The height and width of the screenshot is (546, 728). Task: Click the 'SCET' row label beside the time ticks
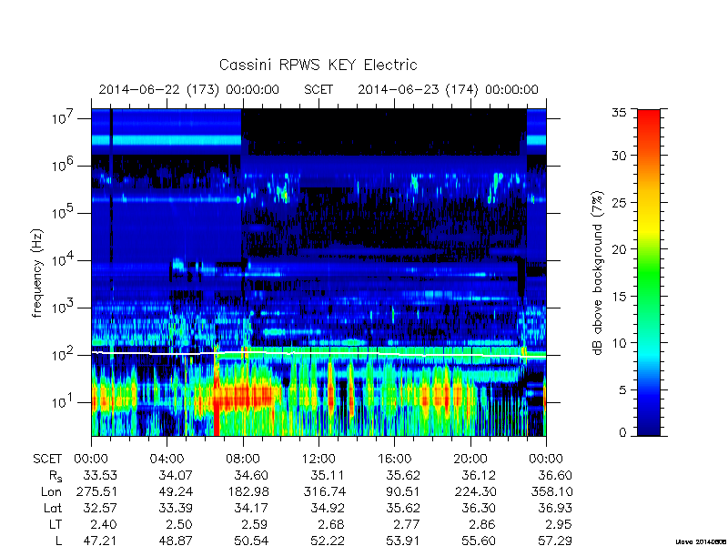(x=47, y=459)
